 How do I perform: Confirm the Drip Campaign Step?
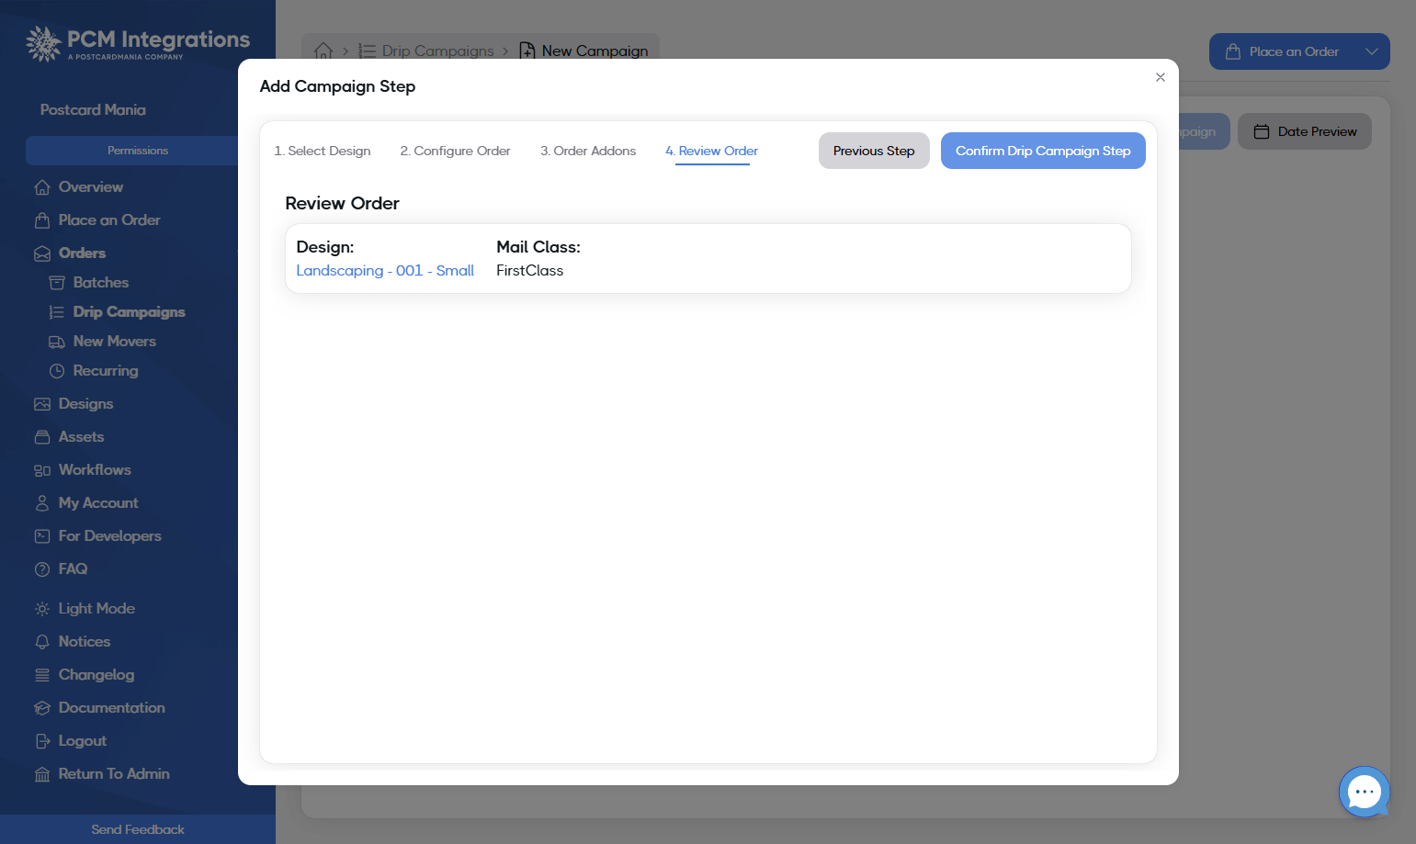(x=1043, y=151)
